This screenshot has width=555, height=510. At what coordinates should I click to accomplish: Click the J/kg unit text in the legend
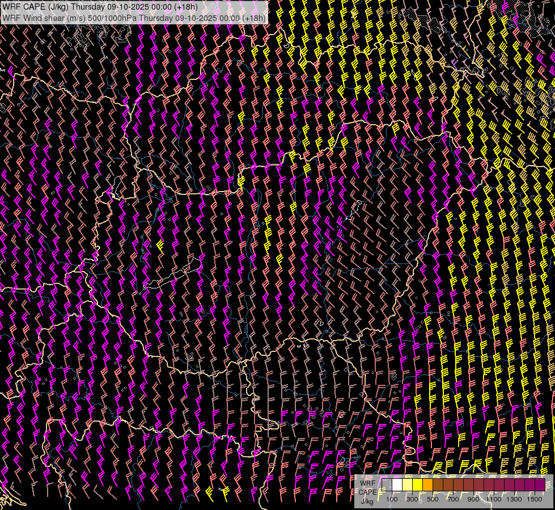click(x=367, y=501)
